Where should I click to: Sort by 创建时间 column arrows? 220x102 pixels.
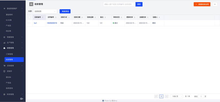(x=148, y=17)
